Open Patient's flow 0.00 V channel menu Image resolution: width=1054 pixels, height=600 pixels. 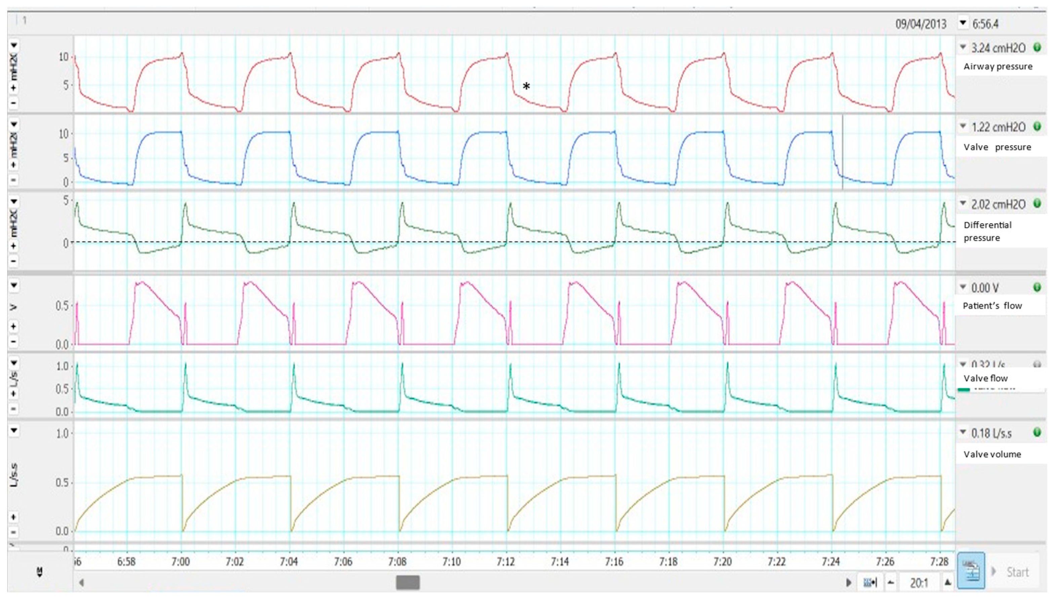pyautogui.click(x=963, y=287)
